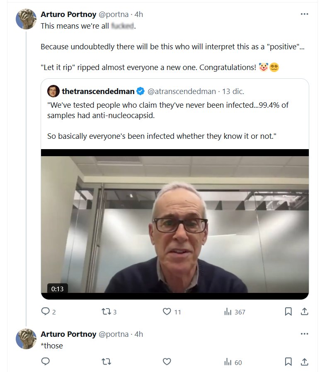Bookmark the first tweet
This screenshot has width=320, height=372.
[288, 312]
